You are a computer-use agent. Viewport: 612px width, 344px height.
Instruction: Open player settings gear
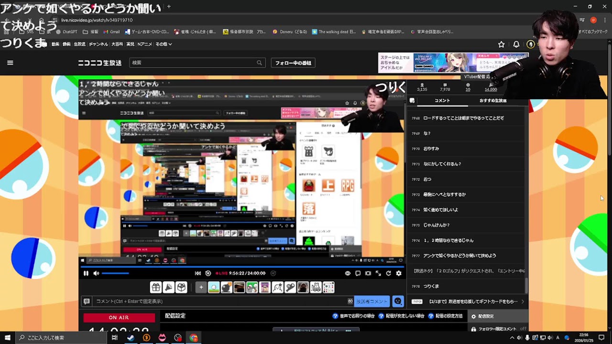399,273
